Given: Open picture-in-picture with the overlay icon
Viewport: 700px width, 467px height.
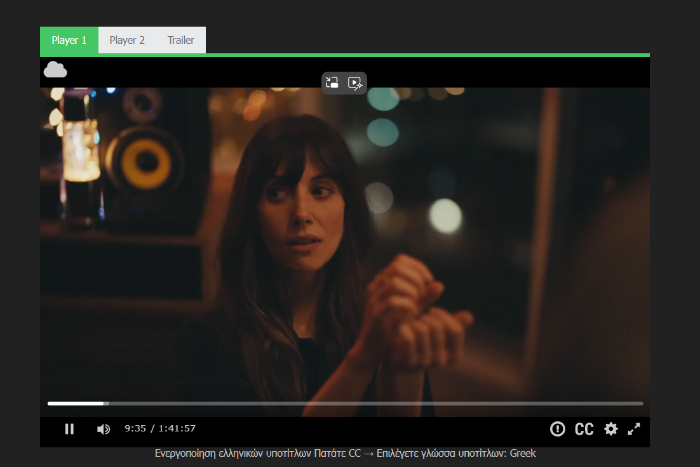Looking at the screenshot, I should click(x=332, y=82).
